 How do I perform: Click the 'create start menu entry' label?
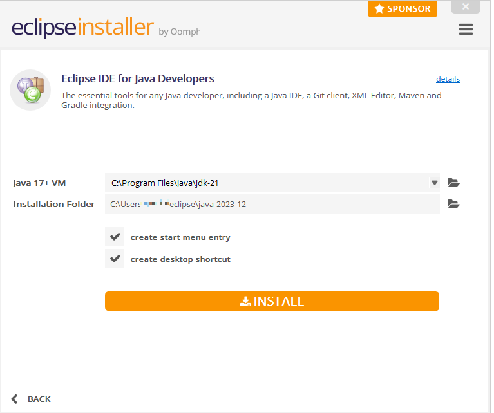coord(180,237)
